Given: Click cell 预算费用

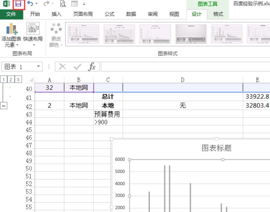Looking at the screenshot, I should pyautogui.click(x=108, y=114).
